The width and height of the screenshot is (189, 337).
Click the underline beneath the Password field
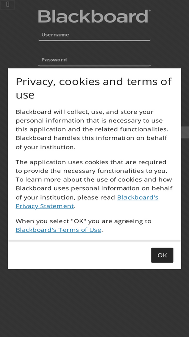(x=94, y=65)
